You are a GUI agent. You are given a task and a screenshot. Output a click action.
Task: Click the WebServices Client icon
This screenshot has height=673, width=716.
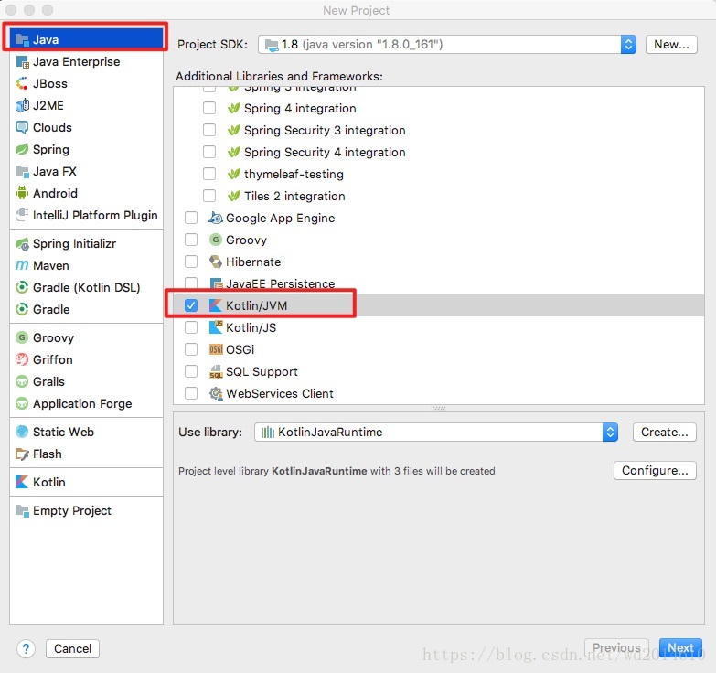(x=216, y=393)
